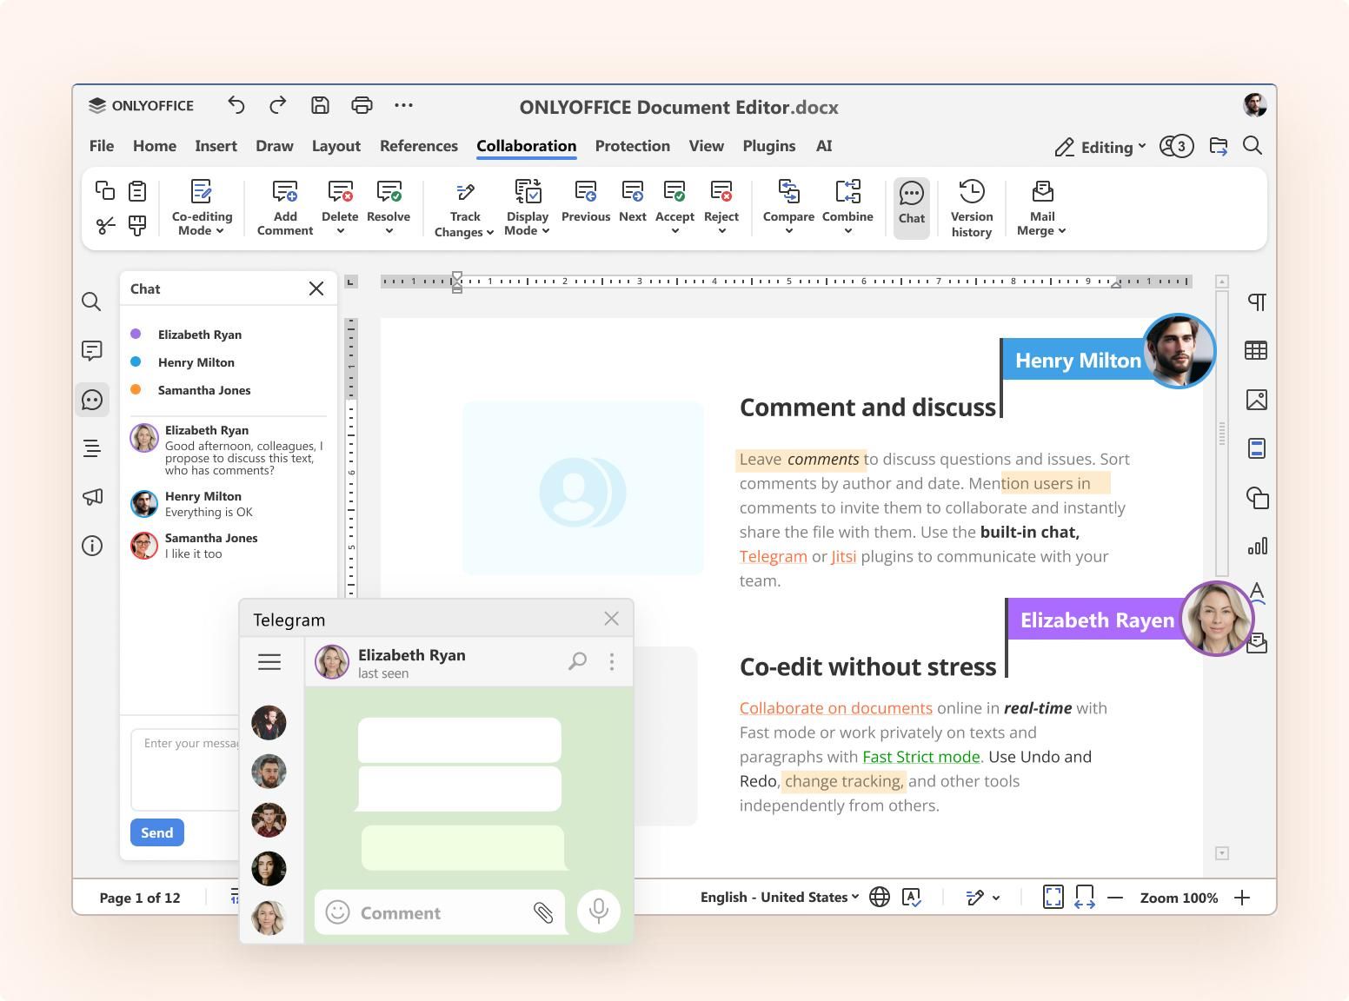Open shape settings in the right sidebar
This screenshot has width=1349, height=1001.
[1257, 497]
